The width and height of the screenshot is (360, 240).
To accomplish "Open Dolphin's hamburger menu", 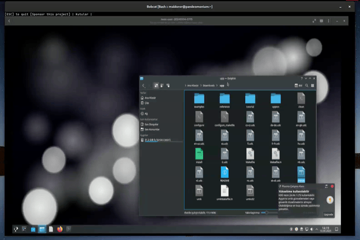I will click(313, 86).
